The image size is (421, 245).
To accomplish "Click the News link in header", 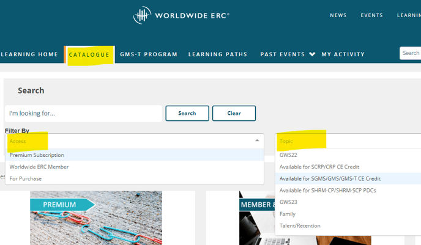I will coord(338,15).
